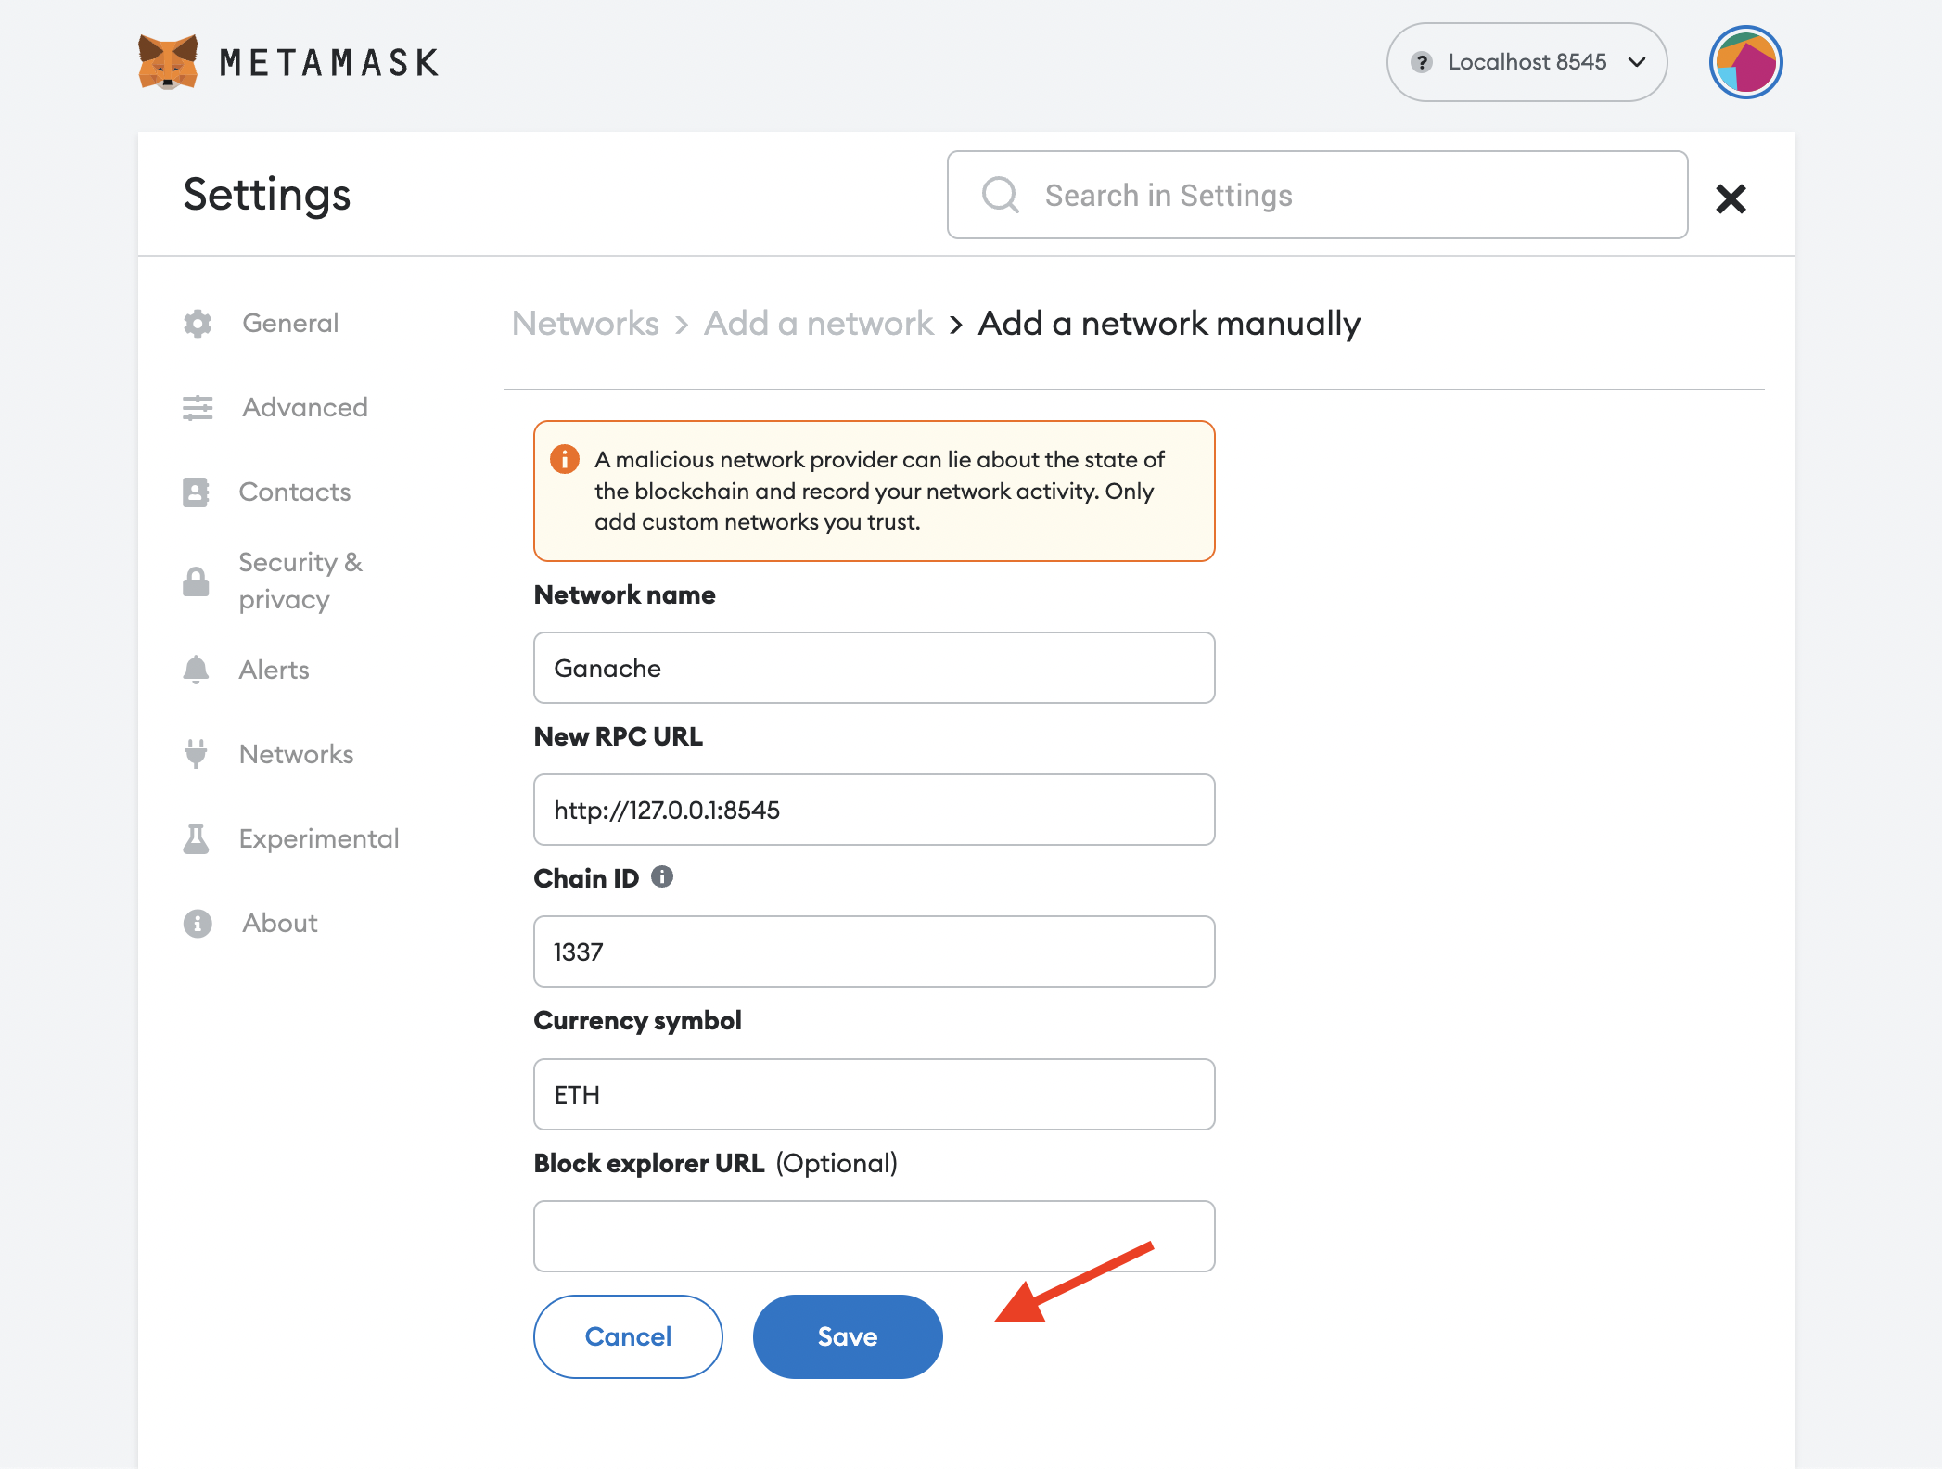Screen dimensions: 1942x1469
Task: Select the New RPC URL input field
Action: pyautogui.click(x=875, y=809)
